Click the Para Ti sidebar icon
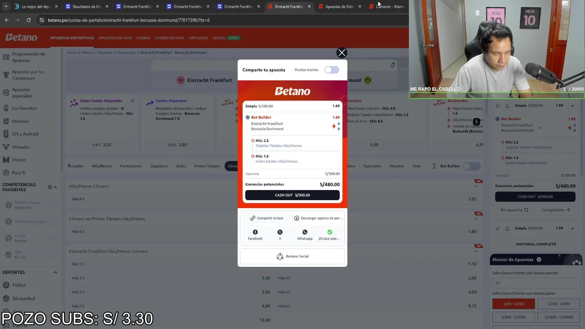Image resolution: width=585 pixels, height=329 pixels. (6, 173)
